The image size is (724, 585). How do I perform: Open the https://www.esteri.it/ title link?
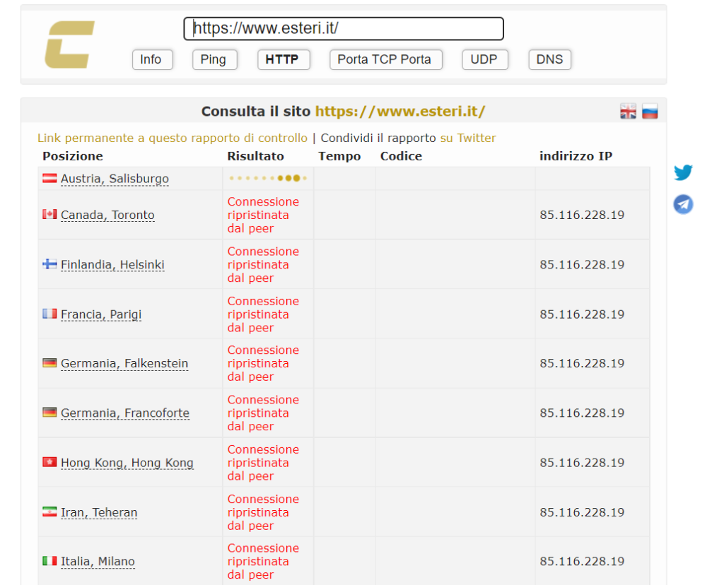coord(399,112)
